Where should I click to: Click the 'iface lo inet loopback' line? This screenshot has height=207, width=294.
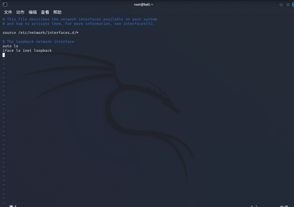[x=27, y=51]
